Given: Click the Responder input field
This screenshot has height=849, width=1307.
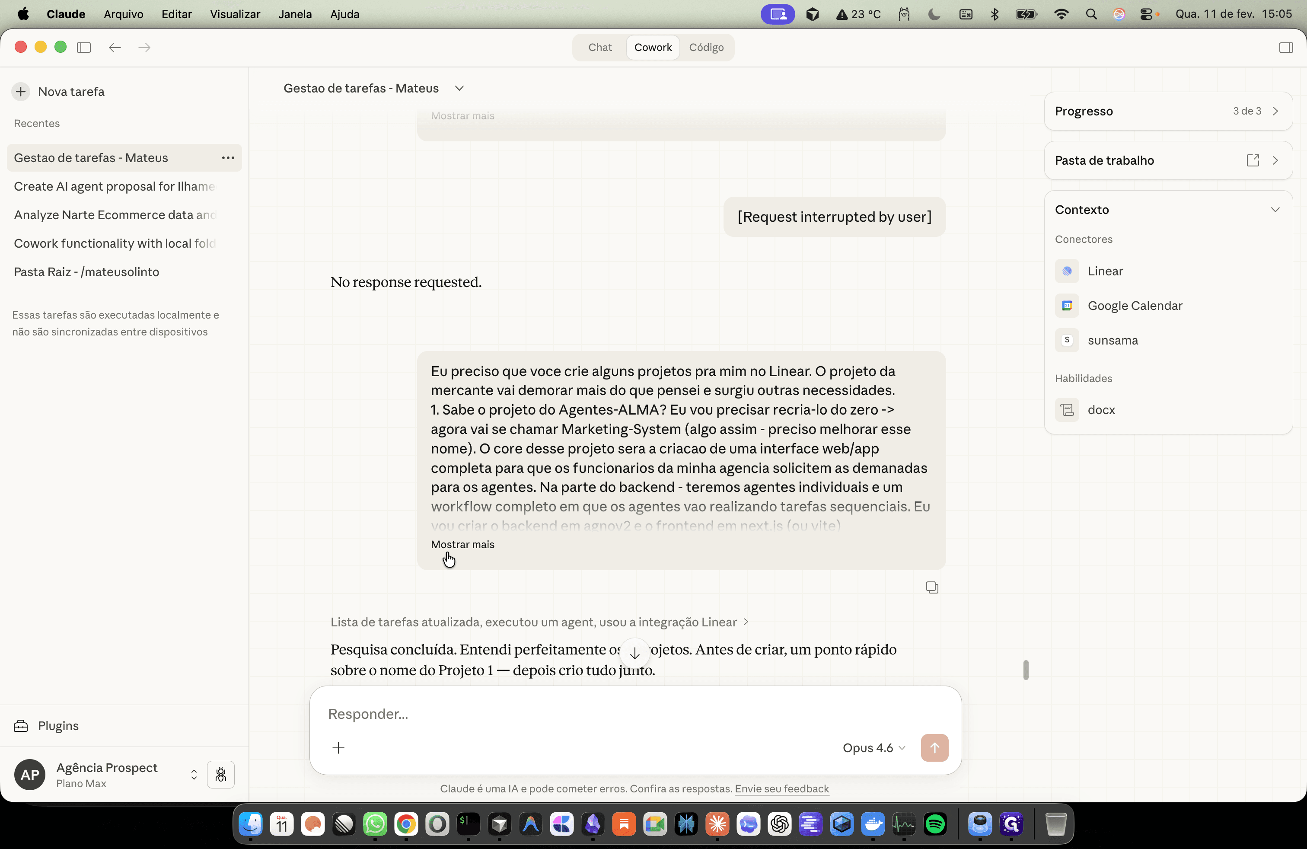Looking at the screenshot, I should point(635,713).
